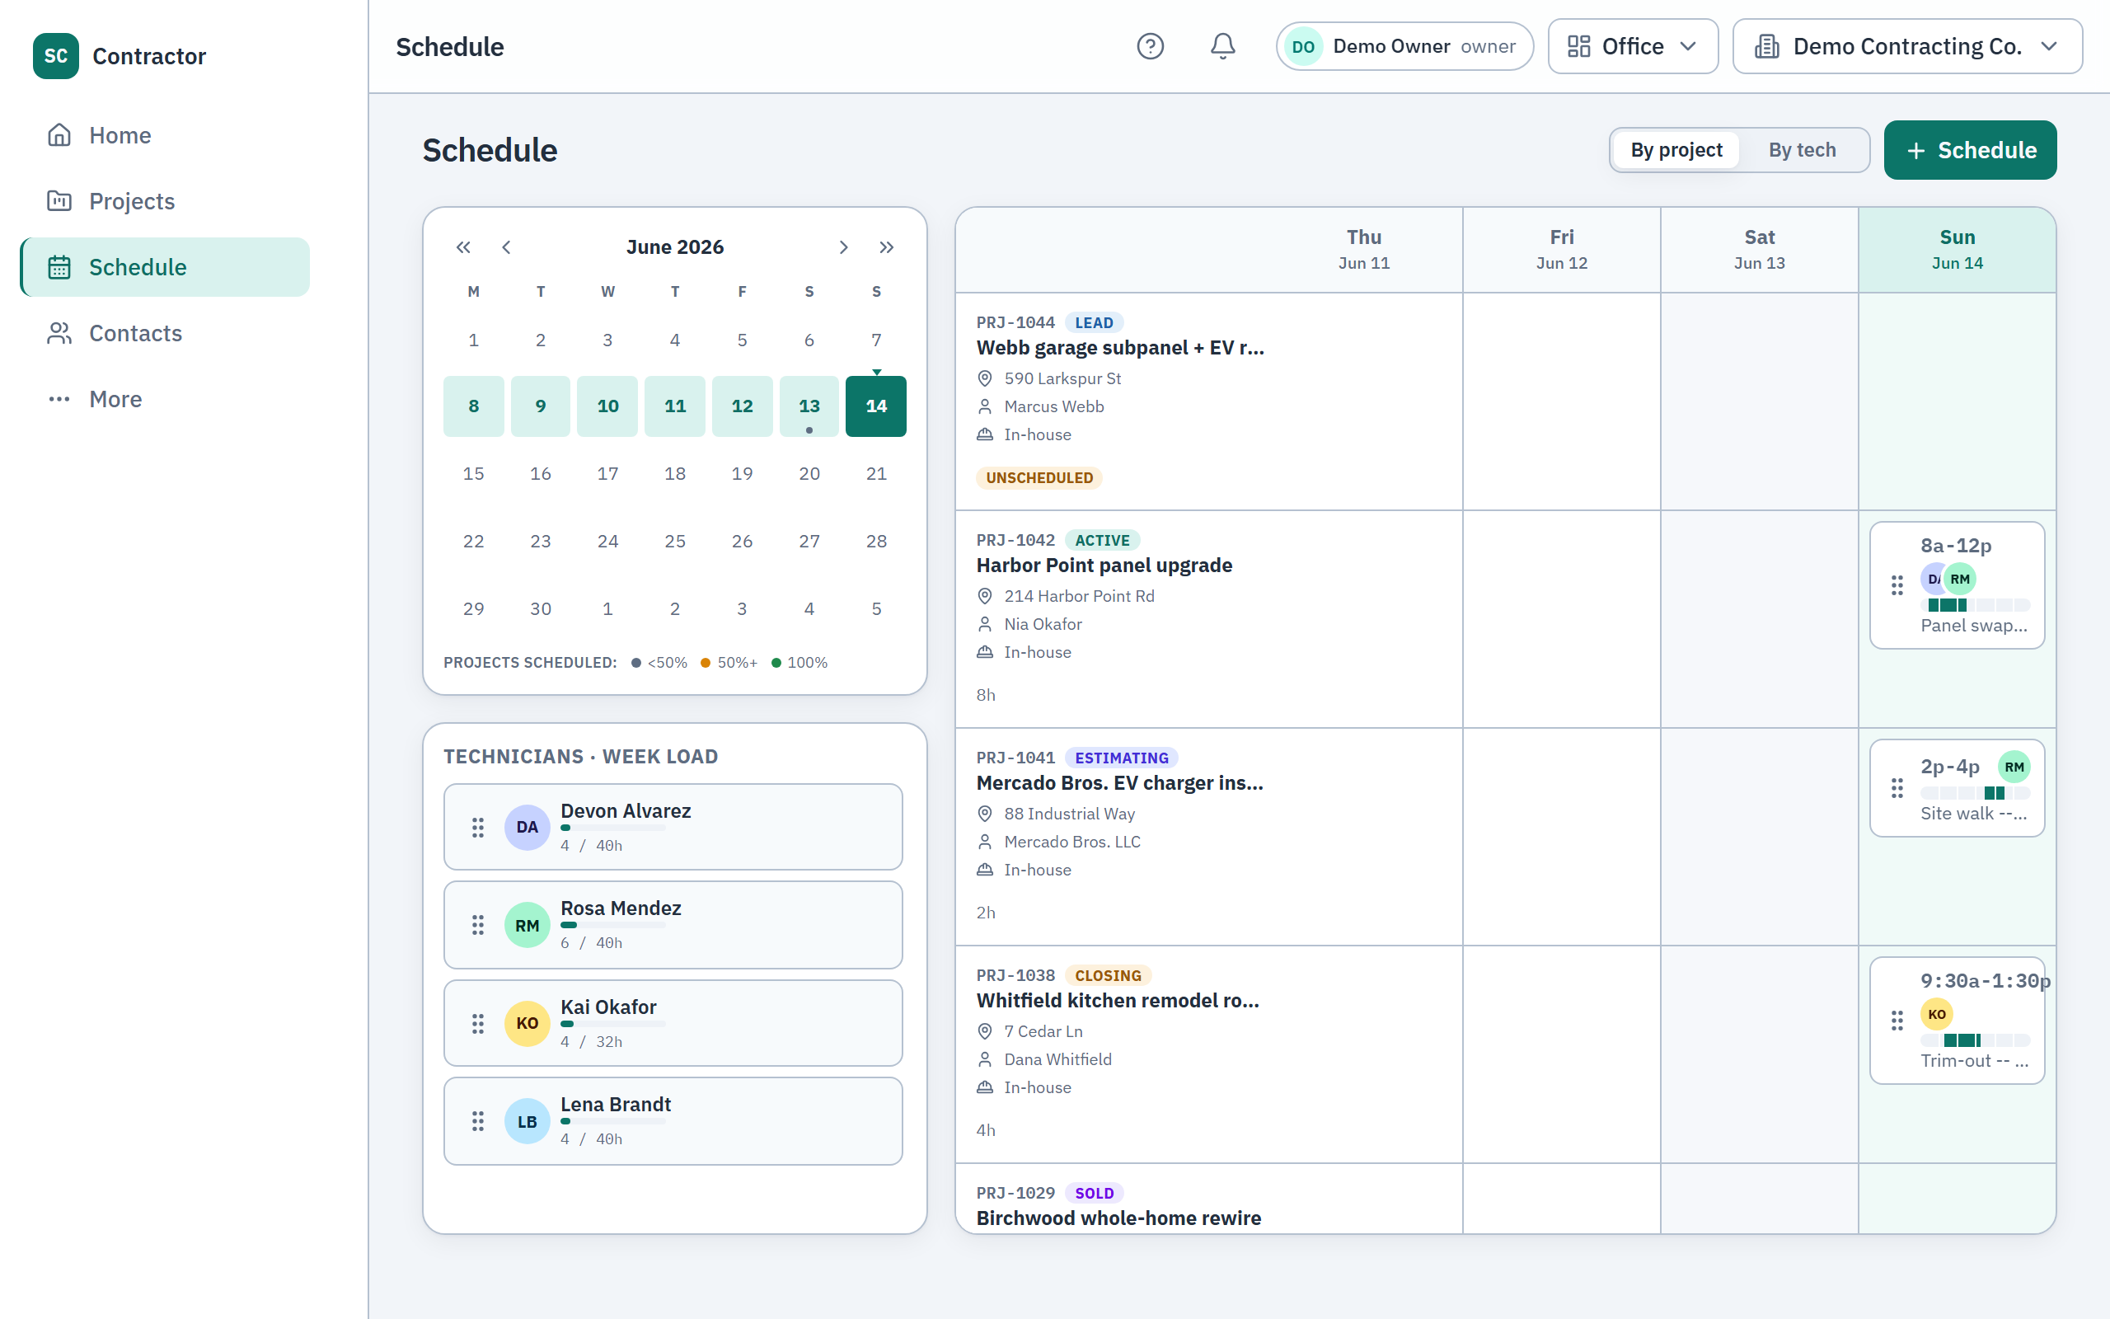
Task: Switch view to By tech
Action: [x=1802, y=150]
